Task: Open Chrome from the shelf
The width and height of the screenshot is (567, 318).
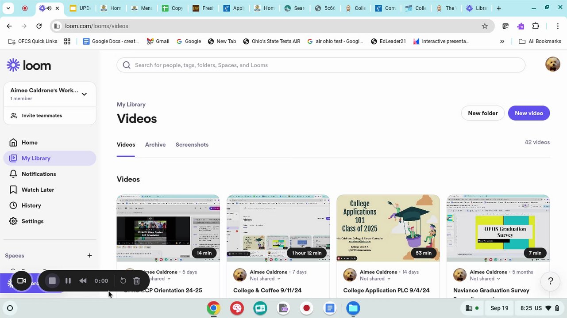Action: (213, 308)
